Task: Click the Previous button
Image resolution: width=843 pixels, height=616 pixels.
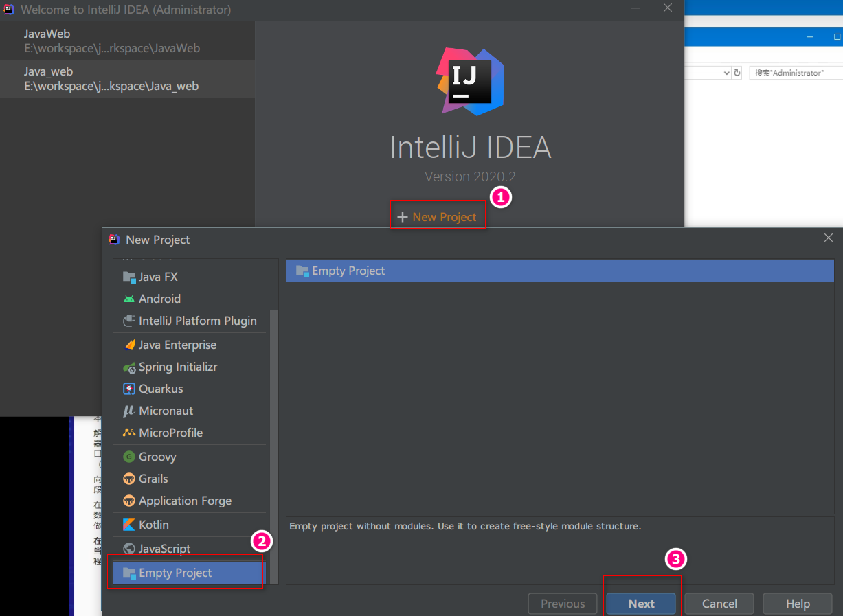Action: tap(563, 604)
